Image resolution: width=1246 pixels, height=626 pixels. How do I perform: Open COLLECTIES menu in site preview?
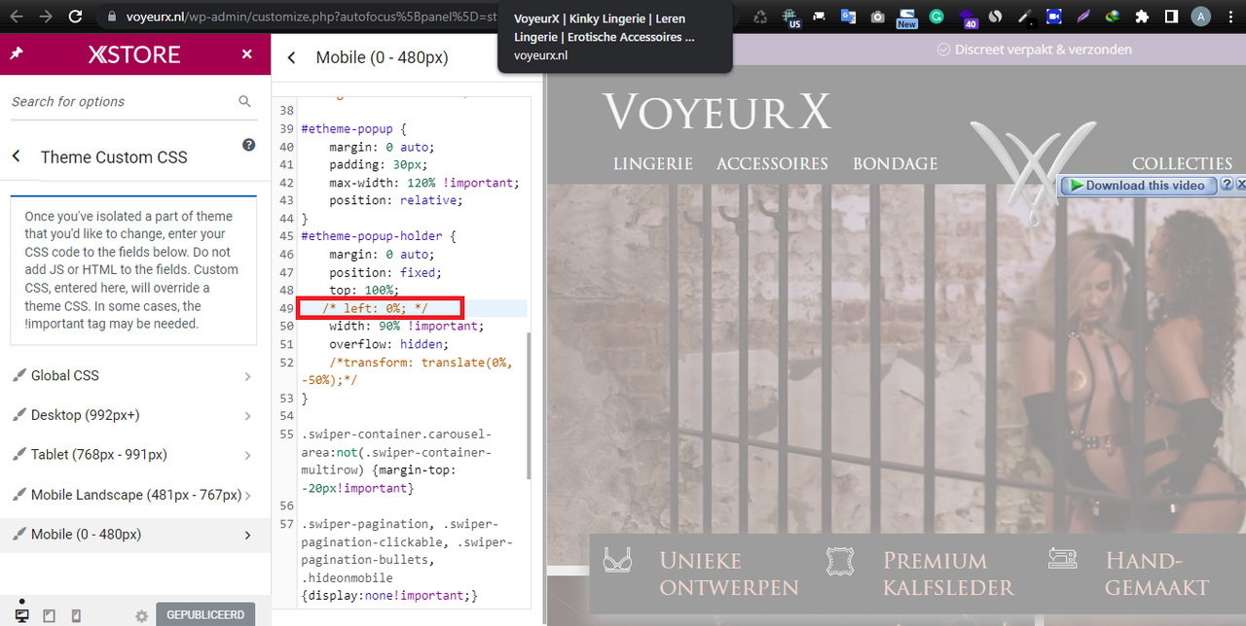1182,163
